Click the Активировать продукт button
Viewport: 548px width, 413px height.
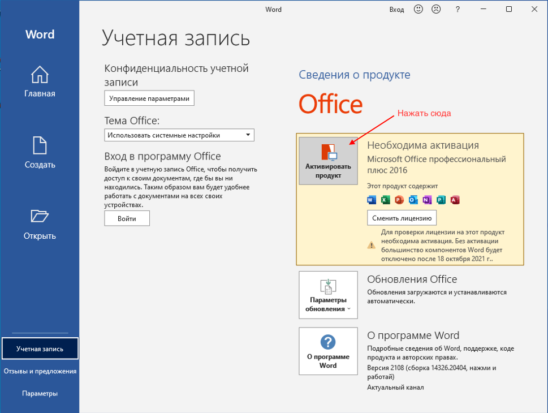point(328,161)
